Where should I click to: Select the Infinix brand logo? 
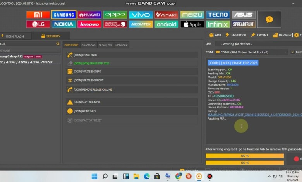(x=218, y=24)
